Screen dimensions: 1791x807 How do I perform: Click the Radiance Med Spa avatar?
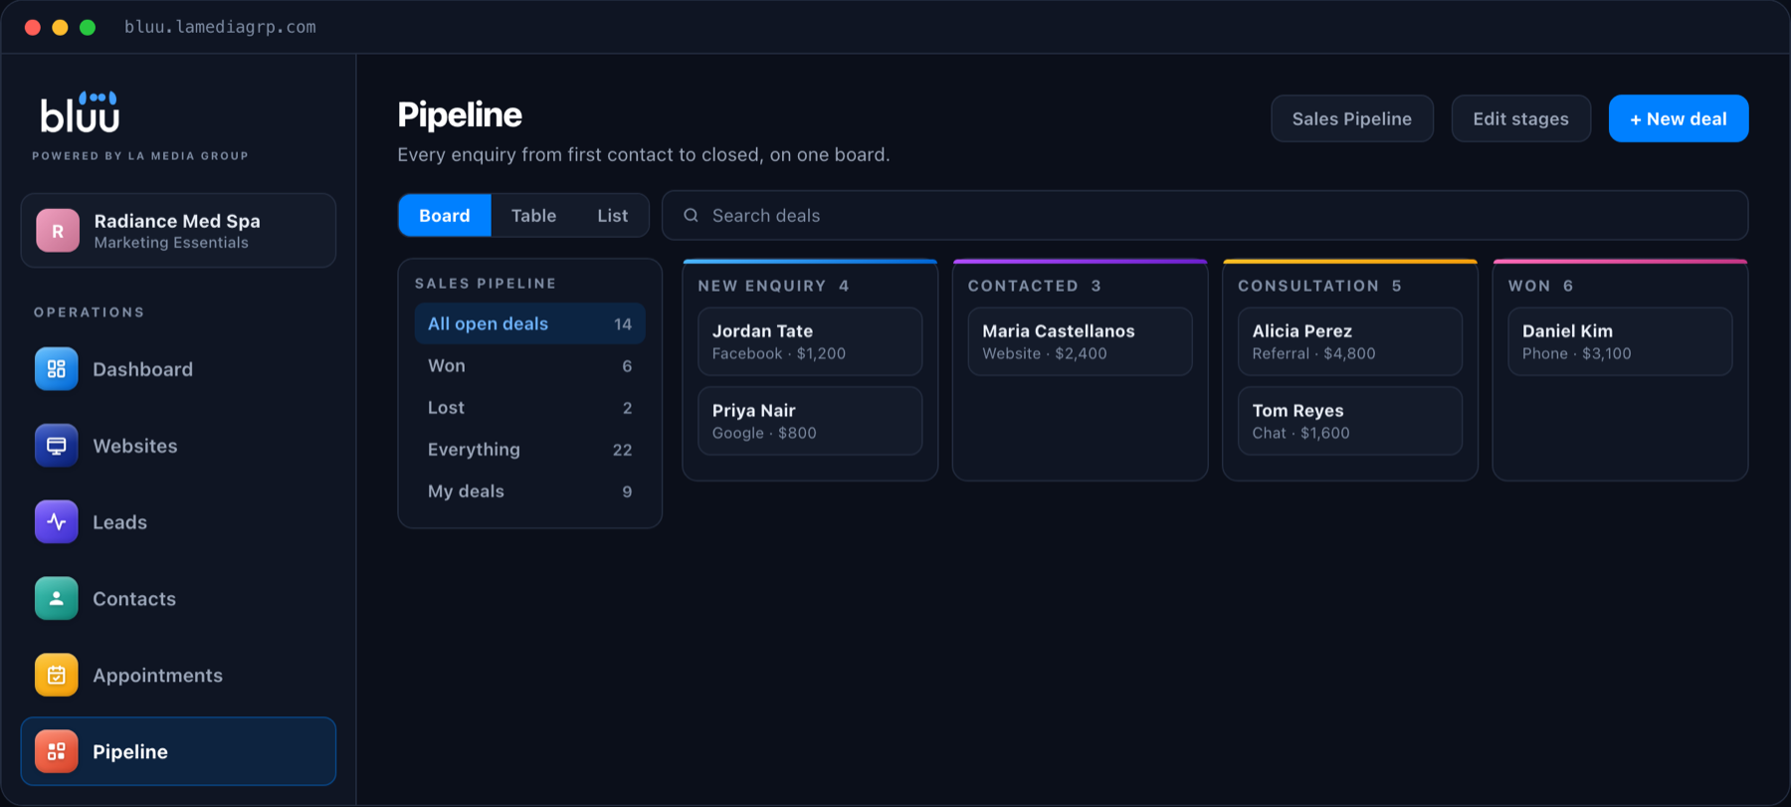(58, 231)
